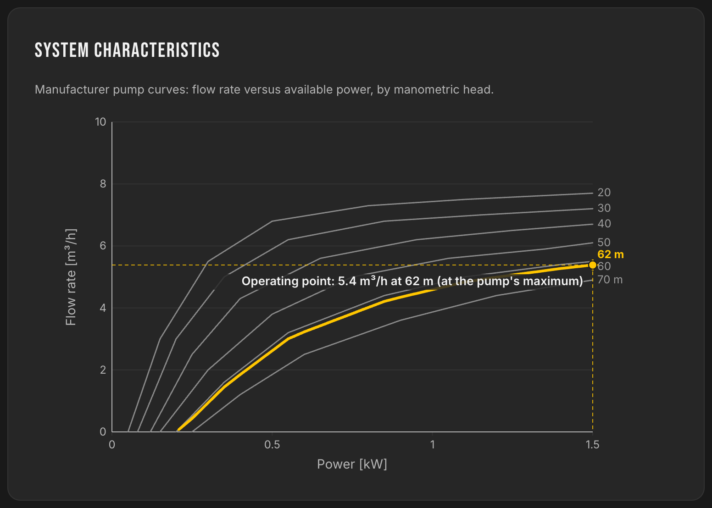Screen dimensions: 712x508
Task: Click the 6 tick on flow axis
Action: (x=103, y=246)
